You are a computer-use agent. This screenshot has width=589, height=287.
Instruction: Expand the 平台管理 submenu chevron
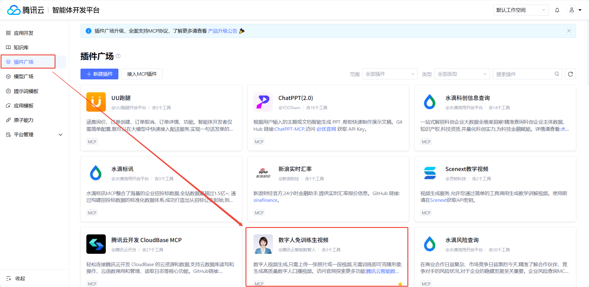[x=60, y=134]
